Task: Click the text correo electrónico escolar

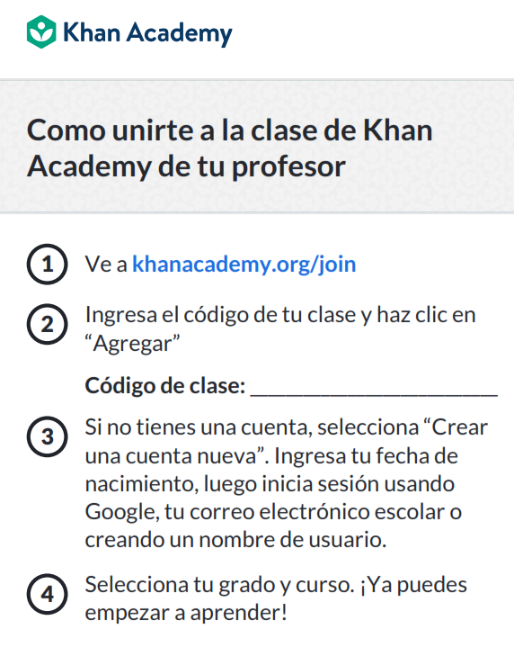Action: tap(318, 513)
